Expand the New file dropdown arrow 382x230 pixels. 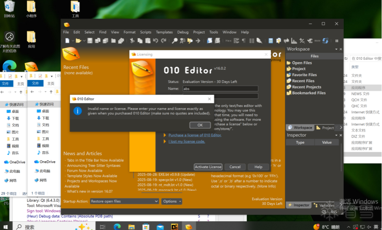click(72, 41)
